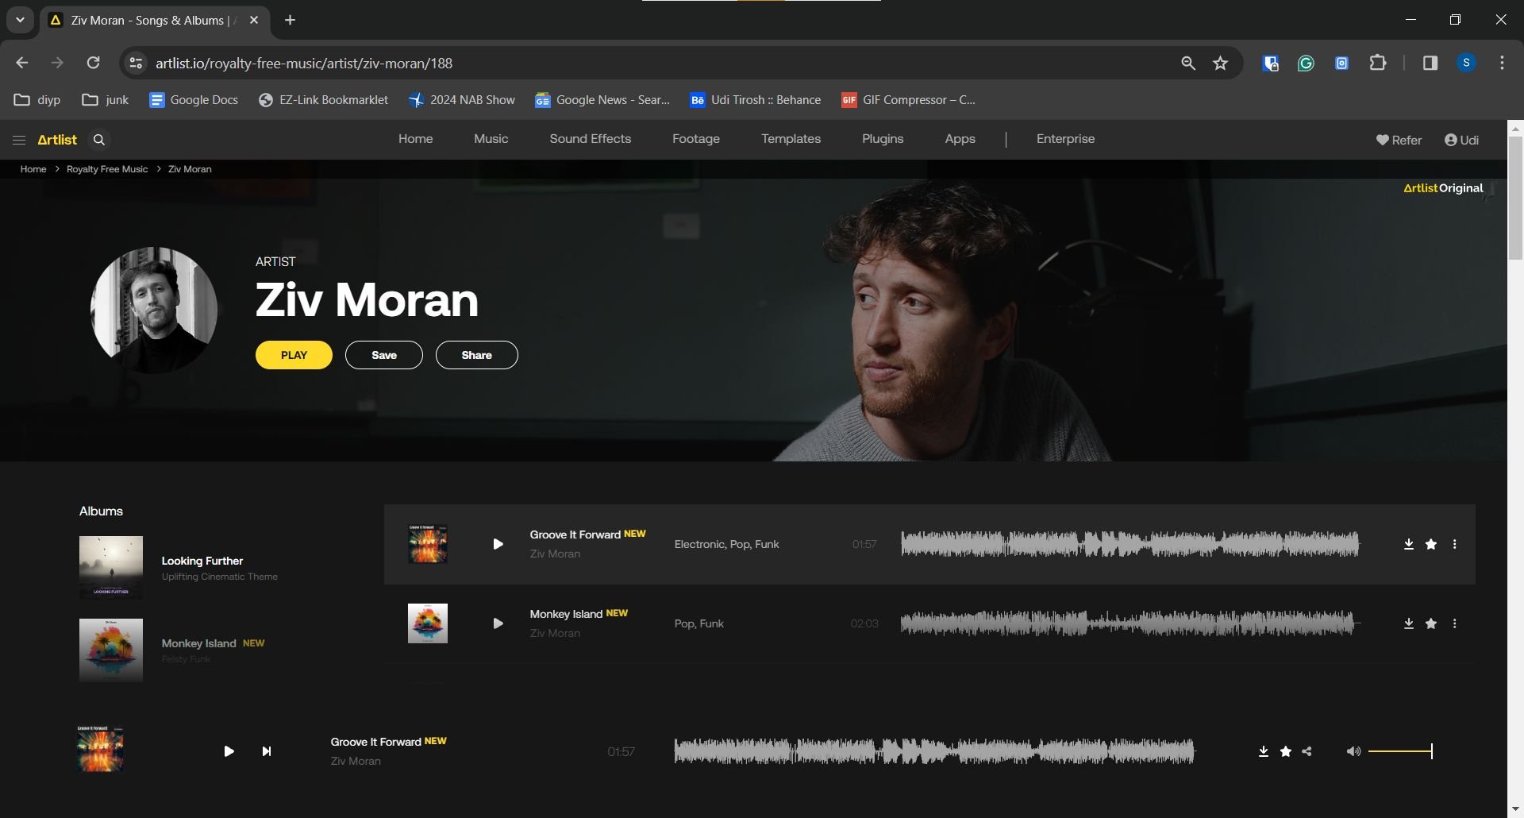Click cover art in bottom player bar
This screenshot has height=818, width=1524.
(x=101, y=749)
